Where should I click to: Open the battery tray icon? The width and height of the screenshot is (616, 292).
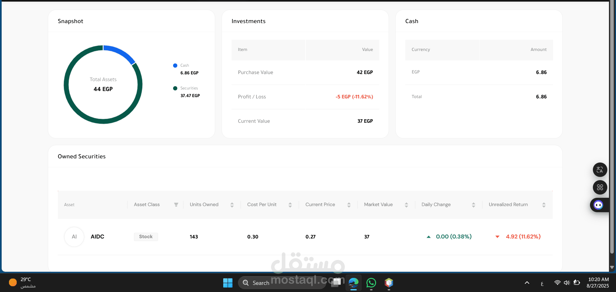click(x=577, y=283)
